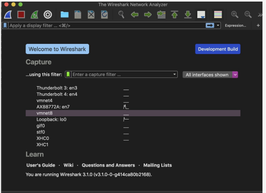Click the Welcome to Wireshark banner
Screen dimensions: 266x193
(x=57, y=49)
